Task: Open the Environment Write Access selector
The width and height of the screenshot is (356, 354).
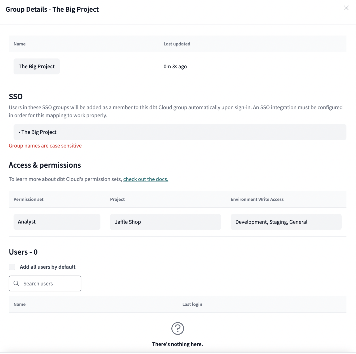Action: point(286,222)
